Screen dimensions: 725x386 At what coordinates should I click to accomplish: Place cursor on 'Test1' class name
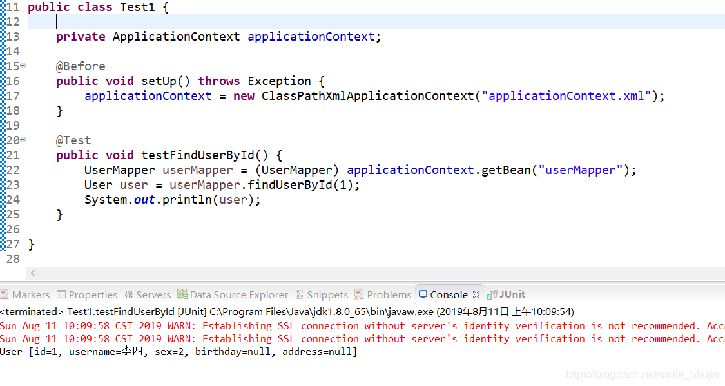(x=137, y=7)
